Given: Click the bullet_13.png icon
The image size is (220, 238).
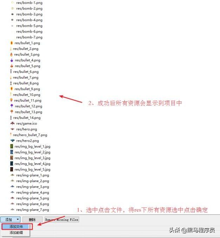Looking at the screenshot, I should (x=12, y=112).
